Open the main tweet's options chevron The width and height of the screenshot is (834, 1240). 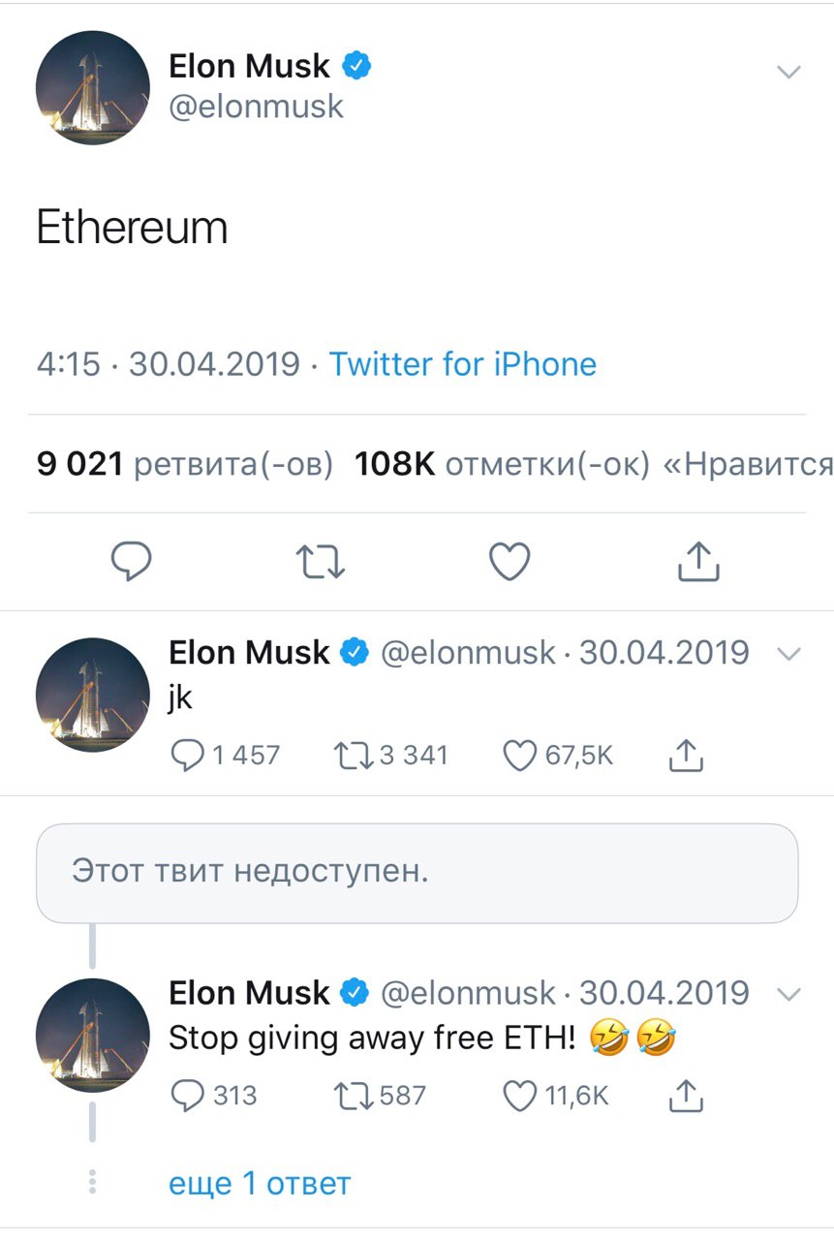click(789, 72)
